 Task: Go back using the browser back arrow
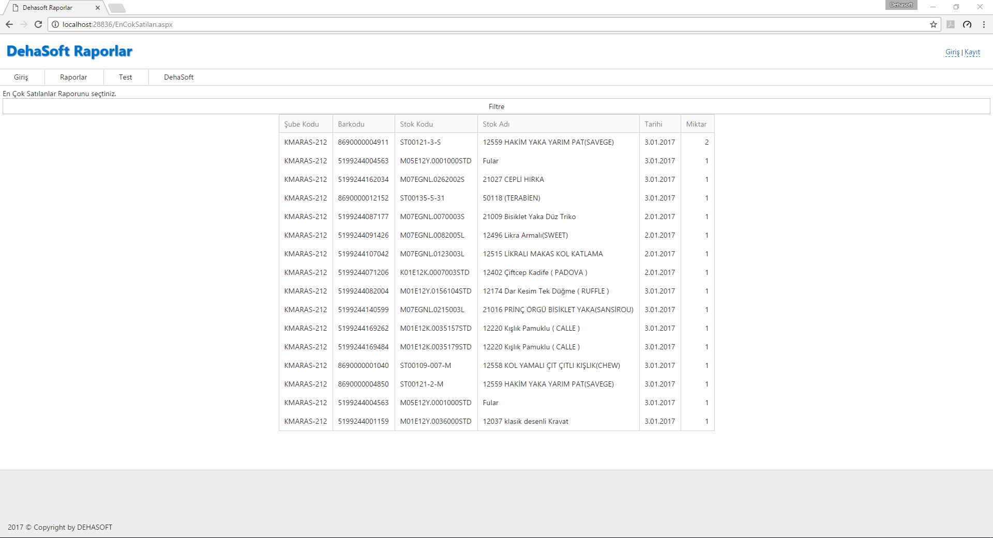9,24
